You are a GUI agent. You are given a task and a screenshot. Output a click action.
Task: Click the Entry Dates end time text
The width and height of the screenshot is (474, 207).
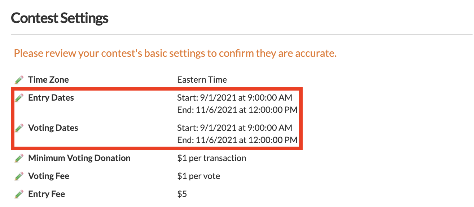point(237,110)
